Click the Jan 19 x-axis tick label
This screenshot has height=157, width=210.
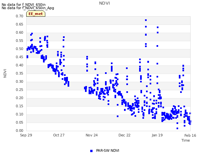coord(157,135)
